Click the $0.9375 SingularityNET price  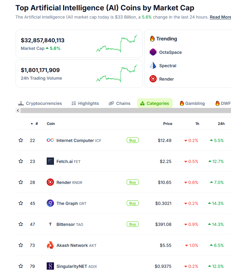[x=163, y=266]
